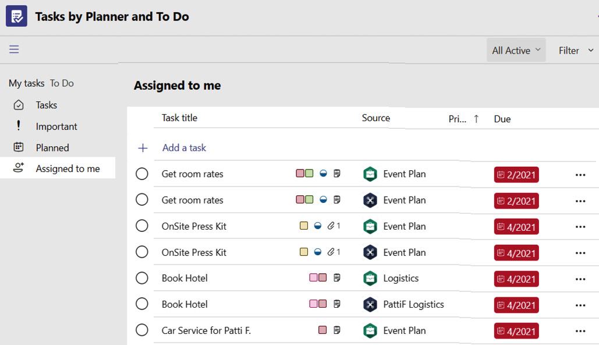Click attachment paperclip on OnSite Press Kit dark-blue-source row

click(331, 252)
